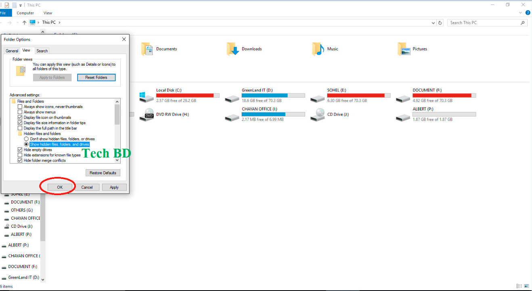This screenshot has height=291, width=532.
Task: Open the Quick Access Toolbar dropdown
Action: [x=20, y=4]
